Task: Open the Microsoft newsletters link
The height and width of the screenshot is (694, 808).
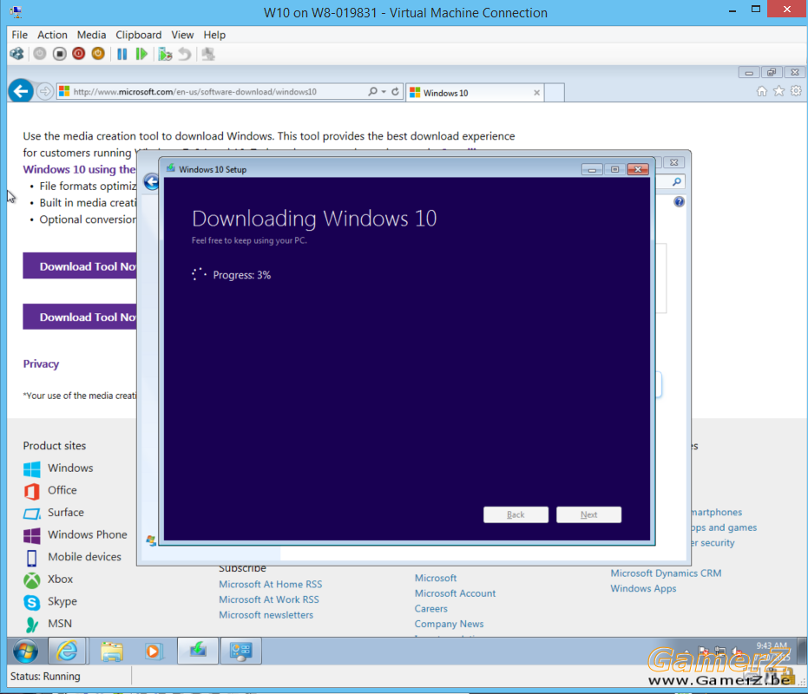Action: coord(266,615)
